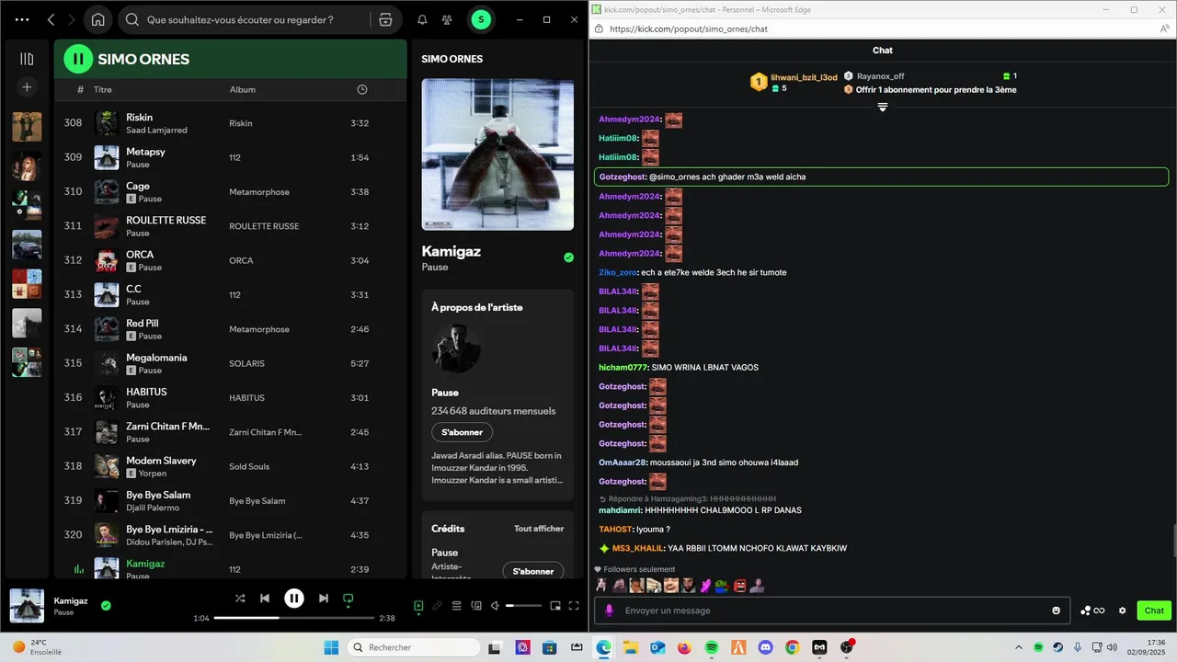Mute Spotify volume speaker icon
Viewport: 1177px width, 662px height.
pyautogui.click(x=496, y=606)
